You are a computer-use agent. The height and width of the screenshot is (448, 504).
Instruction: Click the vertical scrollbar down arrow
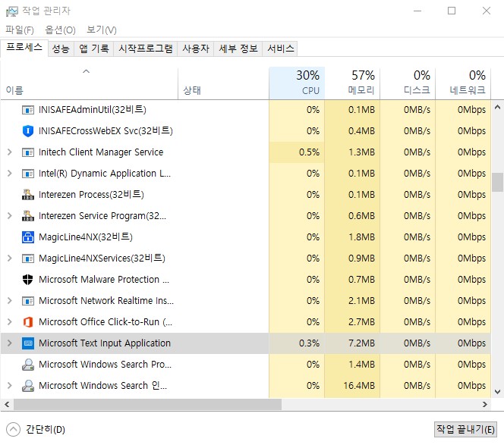pyautogui.click(x=497, y=391)
